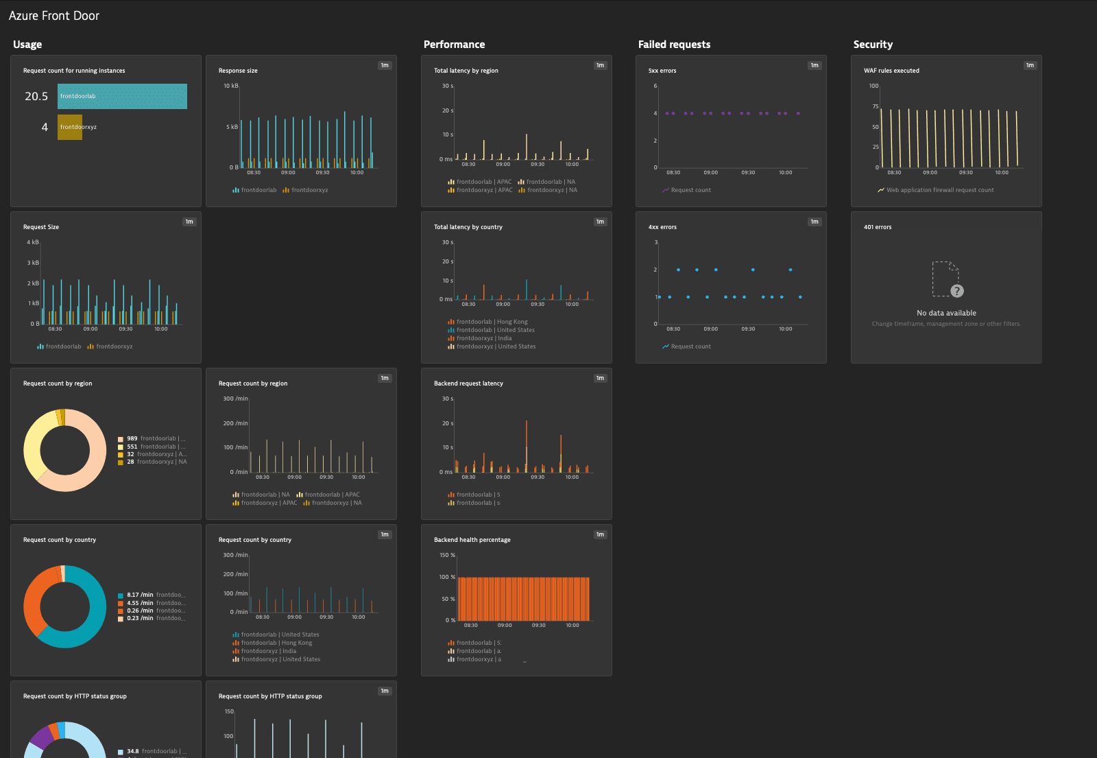This screenshot has width=1097, height=758.
Task: Click the Performance section header
Action: click(x=454, y=45)
